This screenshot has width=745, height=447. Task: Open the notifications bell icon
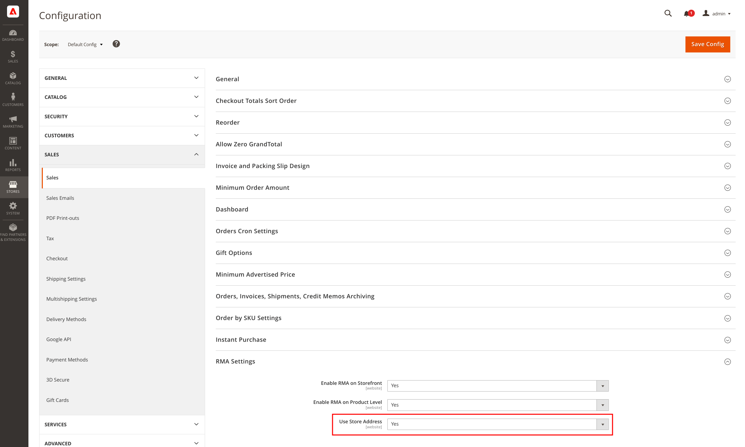(687, 14)
